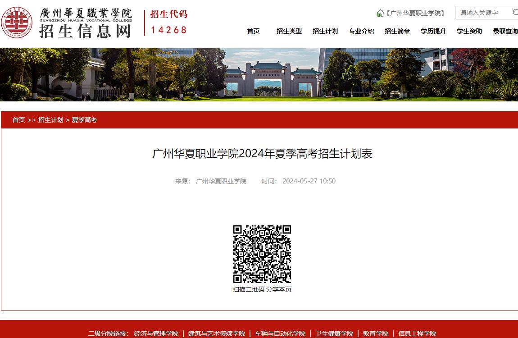518x338 pixels.
Task: Open the 卫生健康学院 footer link
Action: [334, 333]
